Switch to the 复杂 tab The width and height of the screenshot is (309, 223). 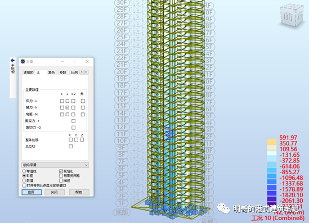click(51, 72)
